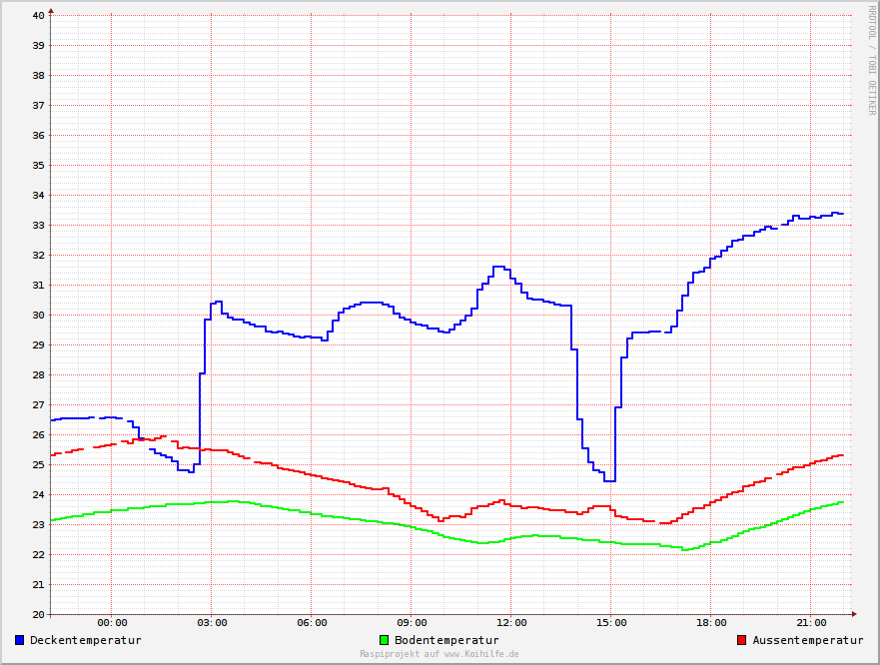
Task: Select the Aussentemperatur legend label
Action: click(807, 640)
